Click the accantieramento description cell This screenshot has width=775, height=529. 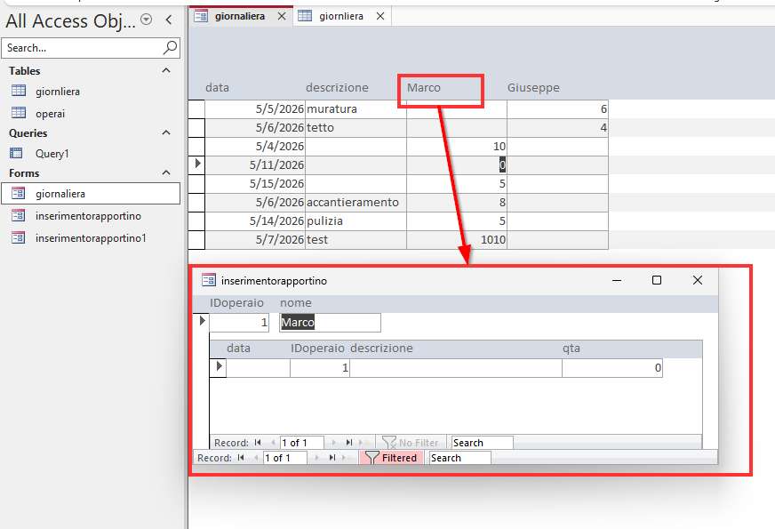point(356,202)
